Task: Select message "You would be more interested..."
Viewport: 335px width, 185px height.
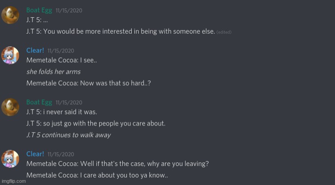Action: (121, 31)
